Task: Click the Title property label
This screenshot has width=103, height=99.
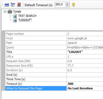Action: (x=9, y=52)
